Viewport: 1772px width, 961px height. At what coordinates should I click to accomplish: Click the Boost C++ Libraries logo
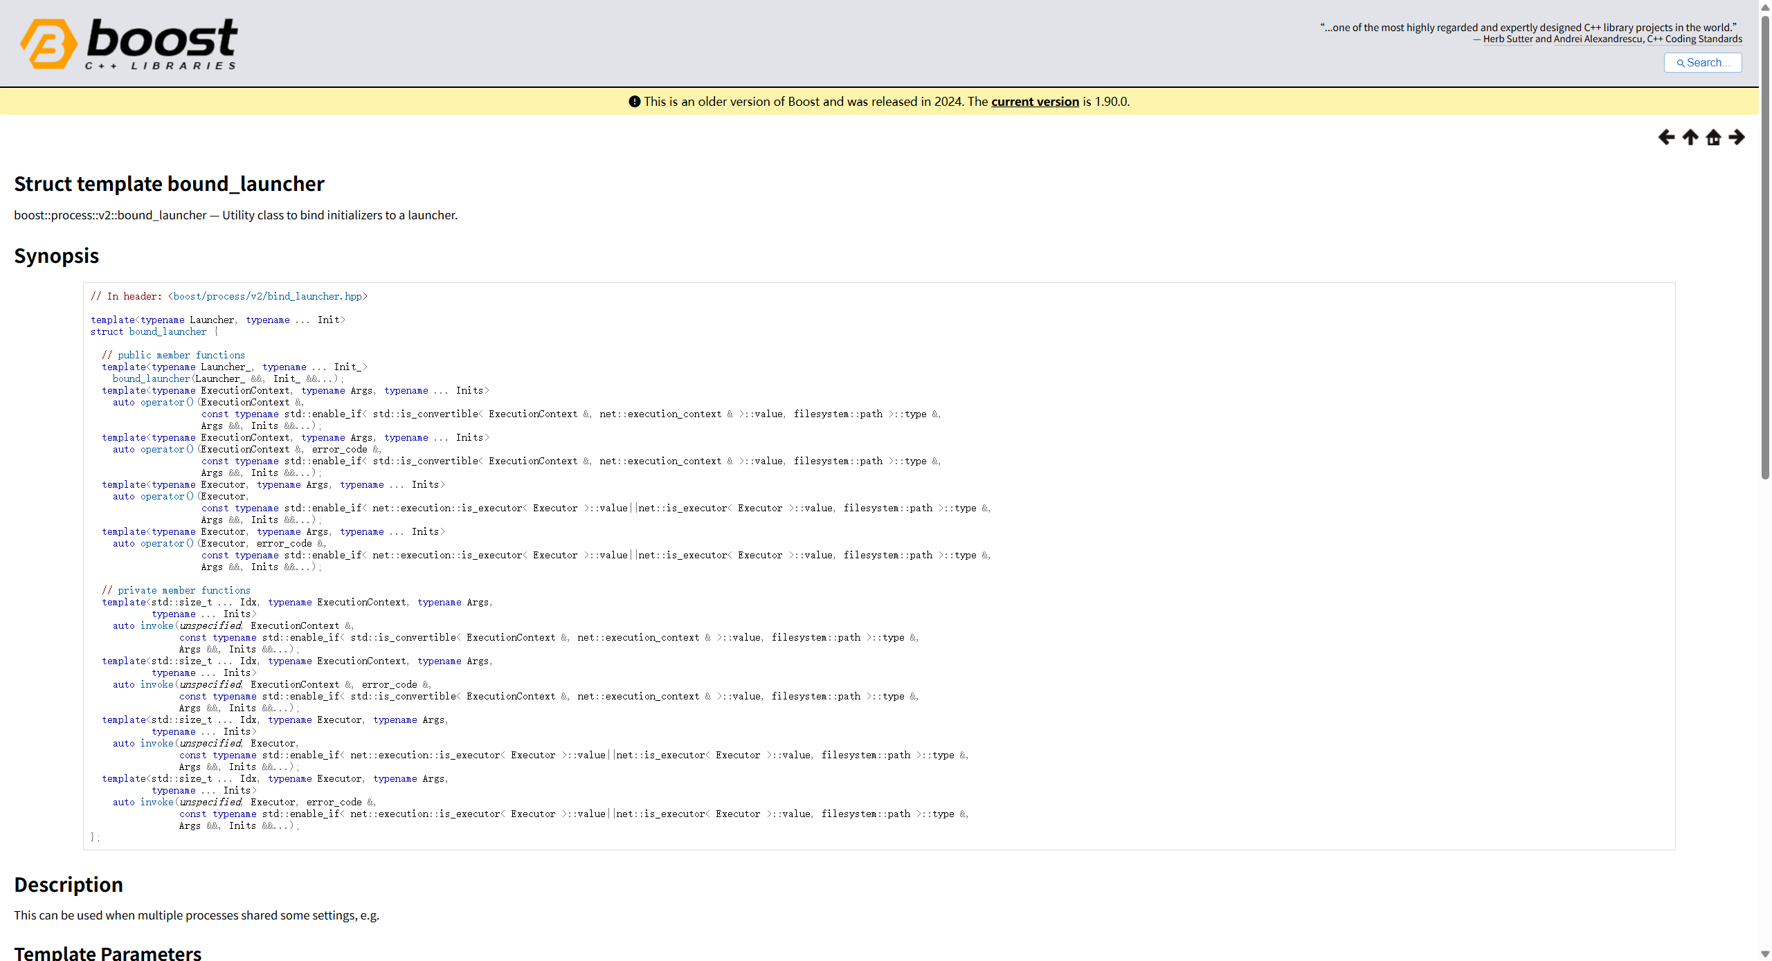pos(129,44)
